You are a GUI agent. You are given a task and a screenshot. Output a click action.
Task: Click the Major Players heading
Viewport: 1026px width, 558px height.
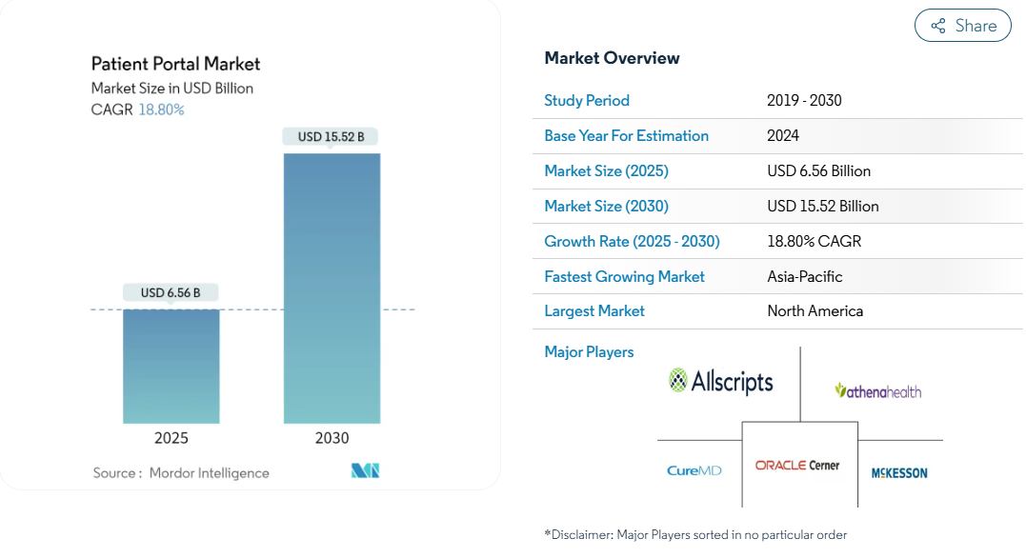coord(589,352)
